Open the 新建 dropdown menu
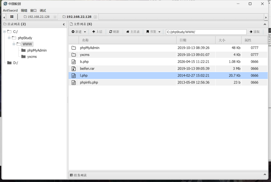The height and width of the screenshot is (182, 271). coord(79,32)
